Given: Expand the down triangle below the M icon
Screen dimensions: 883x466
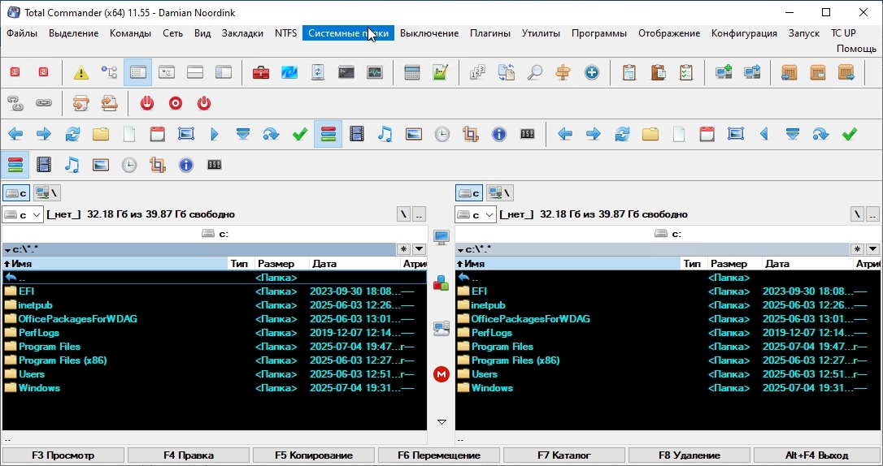Looking at the screenshot, I should pyautogui.click(x=441, y=421).
